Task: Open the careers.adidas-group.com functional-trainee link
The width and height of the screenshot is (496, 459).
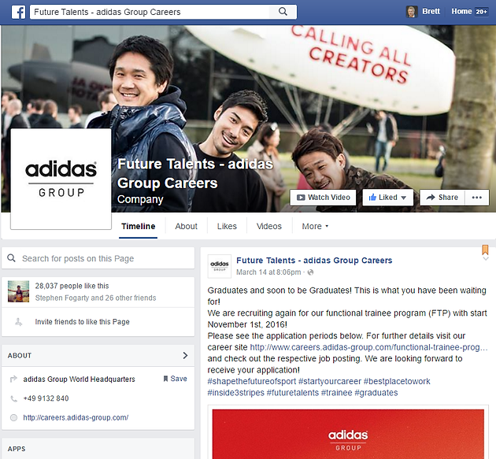Action: coord(368,347)
